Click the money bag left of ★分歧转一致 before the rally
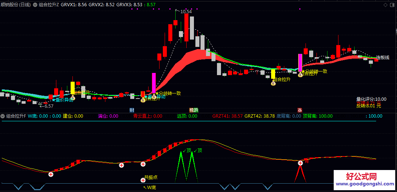The width and height of the screenshot is (397, 192). coord(154,96)
